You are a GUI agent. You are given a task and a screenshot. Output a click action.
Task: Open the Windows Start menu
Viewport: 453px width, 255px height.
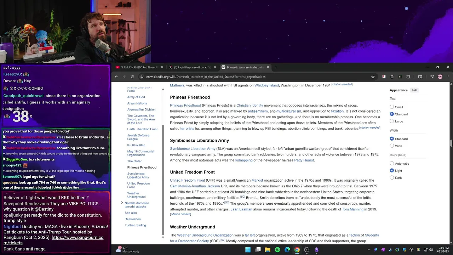248,250
